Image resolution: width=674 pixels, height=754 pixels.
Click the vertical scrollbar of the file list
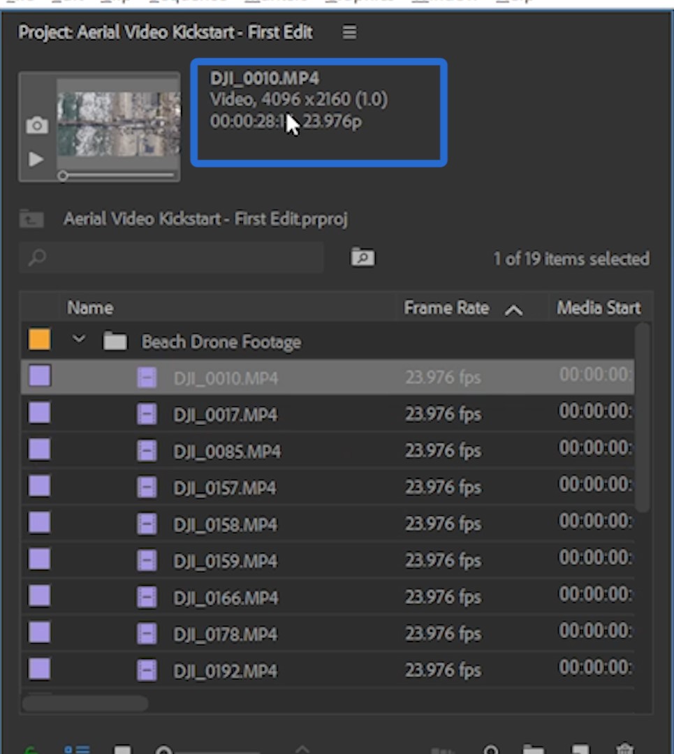[643, 418]
